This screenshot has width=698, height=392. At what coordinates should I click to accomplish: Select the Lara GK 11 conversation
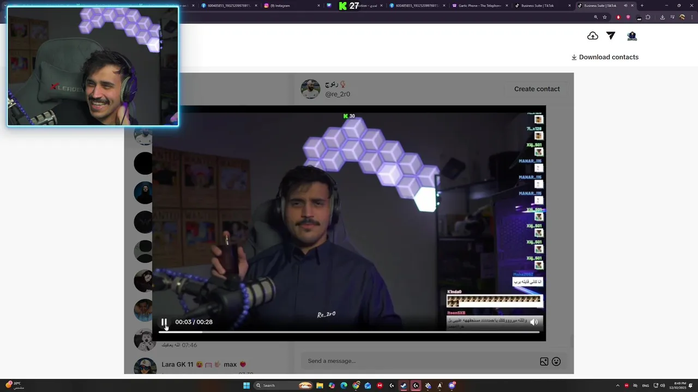point(210,364)
